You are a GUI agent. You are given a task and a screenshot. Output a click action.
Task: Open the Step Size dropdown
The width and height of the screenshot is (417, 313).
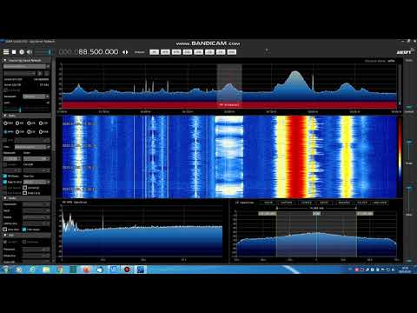coord(36,182)
